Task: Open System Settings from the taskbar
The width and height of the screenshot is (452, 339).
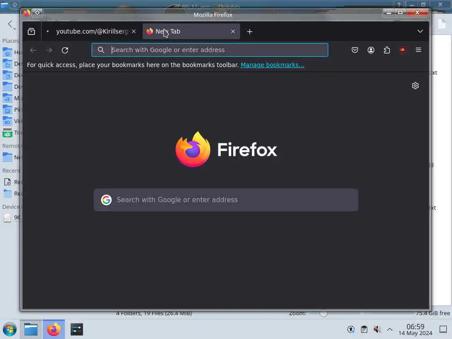Action: (77, 329)
